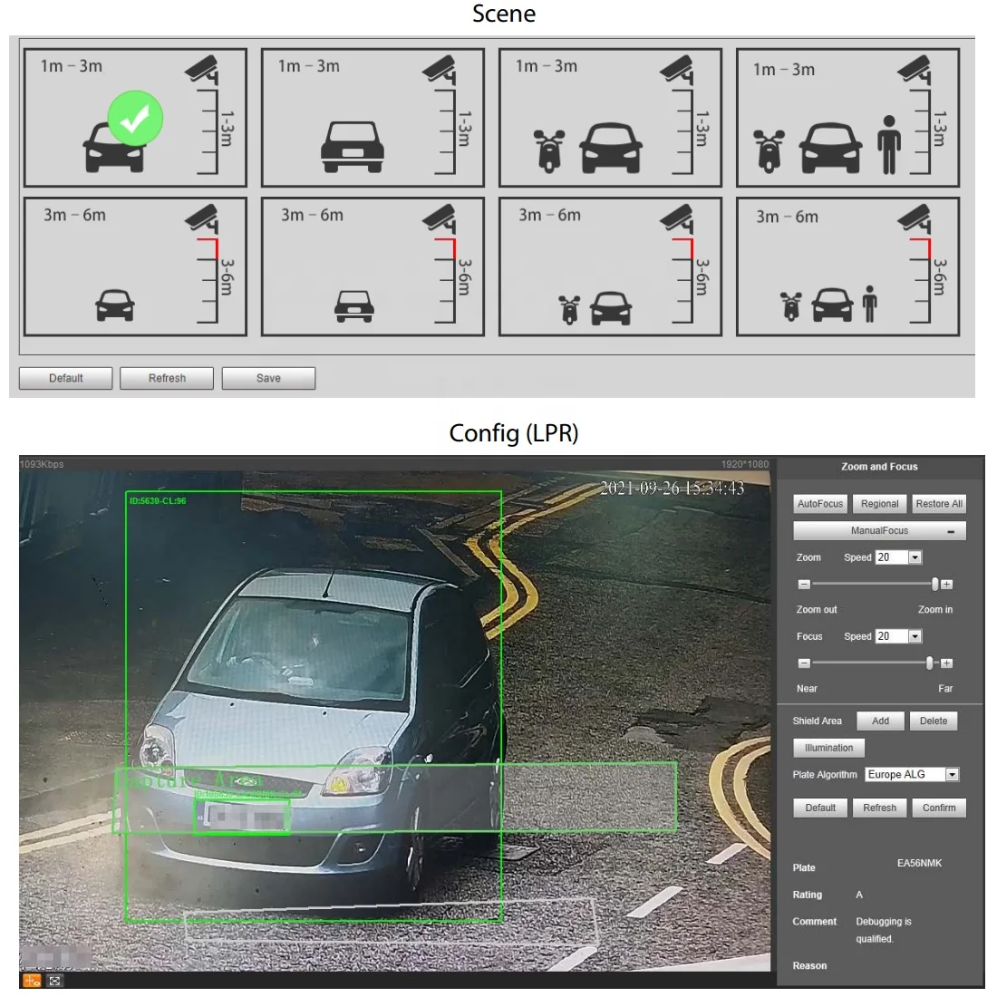Add a new Shield Area

tap(879, 721)
